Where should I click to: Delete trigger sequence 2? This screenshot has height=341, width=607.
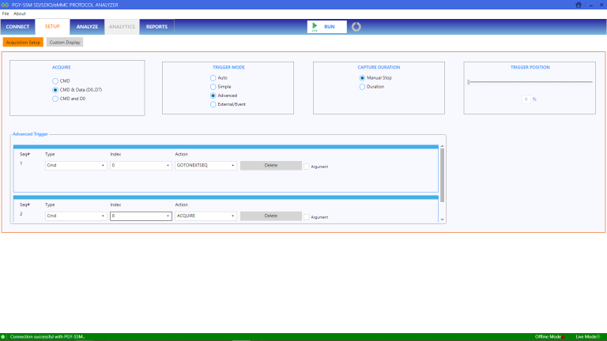tap(271, 216)
